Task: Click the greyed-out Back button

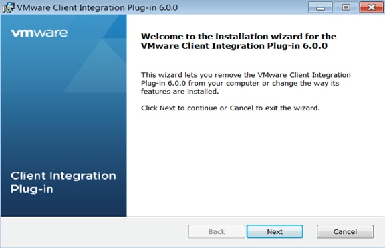Action: point(217,231)
